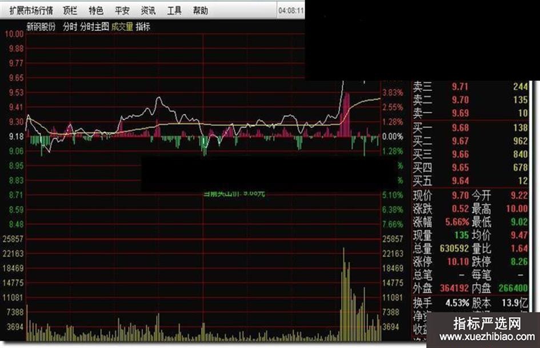Click the 买三 volume 840
540x348 pixels.
[521, 154]
